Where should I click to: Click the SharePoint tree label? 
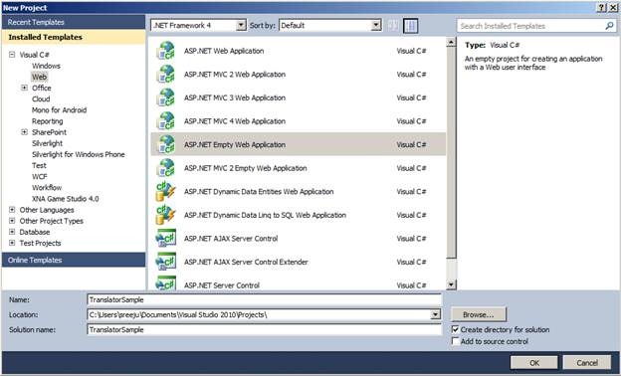(49, 132)
